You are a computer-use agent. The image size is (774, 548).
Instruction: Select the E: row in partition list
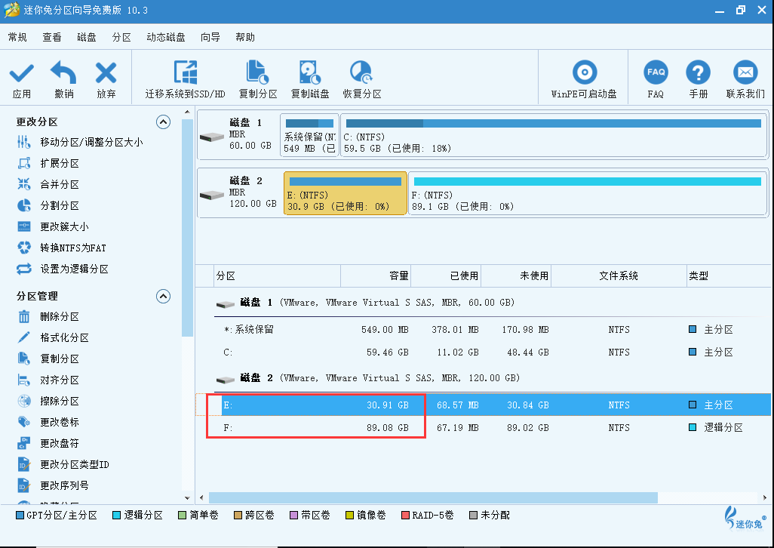coord(483,405)
